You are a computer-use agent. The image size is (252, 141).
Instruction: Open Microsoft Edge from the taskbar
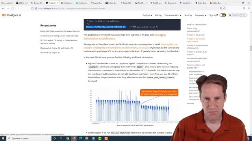80,138
